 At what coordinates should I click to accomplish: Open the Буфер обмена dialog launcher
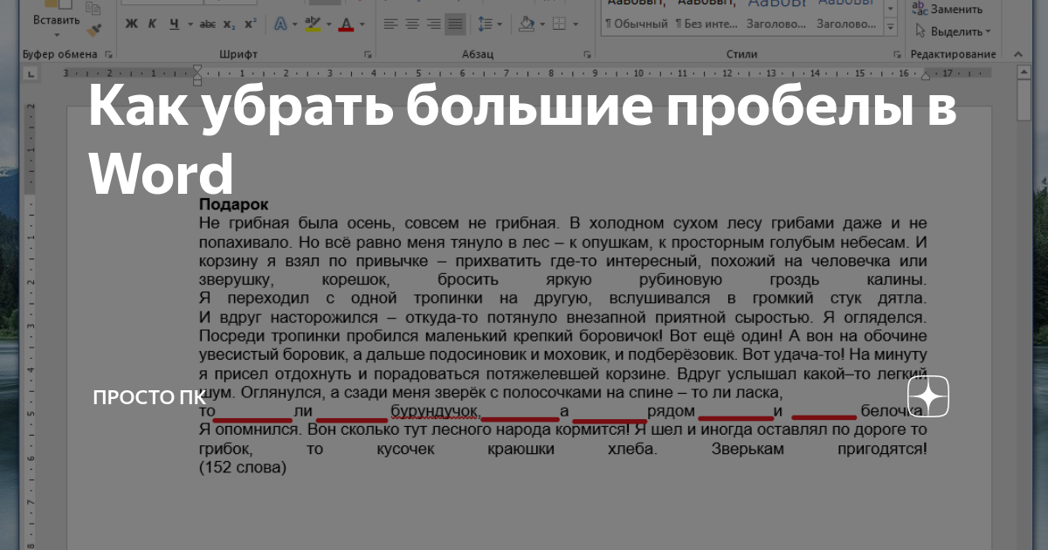pyautogui.click(x=108, y=55)
